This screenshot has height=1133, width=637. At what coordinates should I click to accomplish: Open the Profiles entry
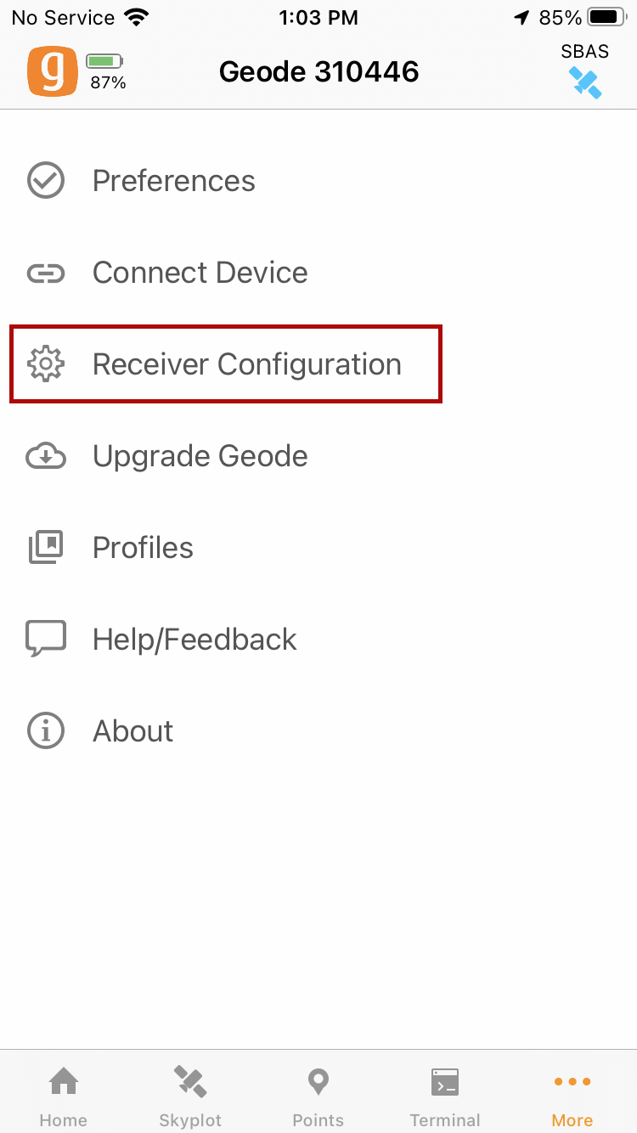tap(143, 548)
